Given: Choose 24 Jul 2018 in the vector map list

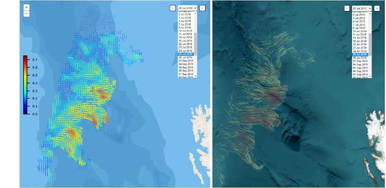Looking at the screenshot, I should [185, 51].
